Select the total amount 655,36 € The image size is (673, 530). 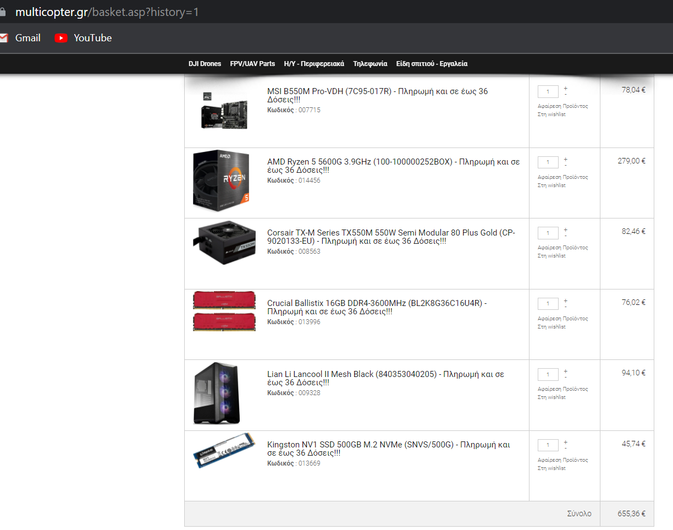pos(632,514)
